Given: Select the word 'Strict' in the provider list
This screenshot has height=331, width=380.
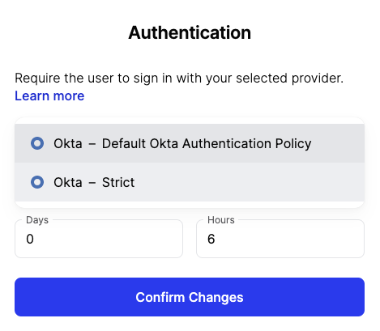Looking at the screenshot, I should tap(118, 182).
